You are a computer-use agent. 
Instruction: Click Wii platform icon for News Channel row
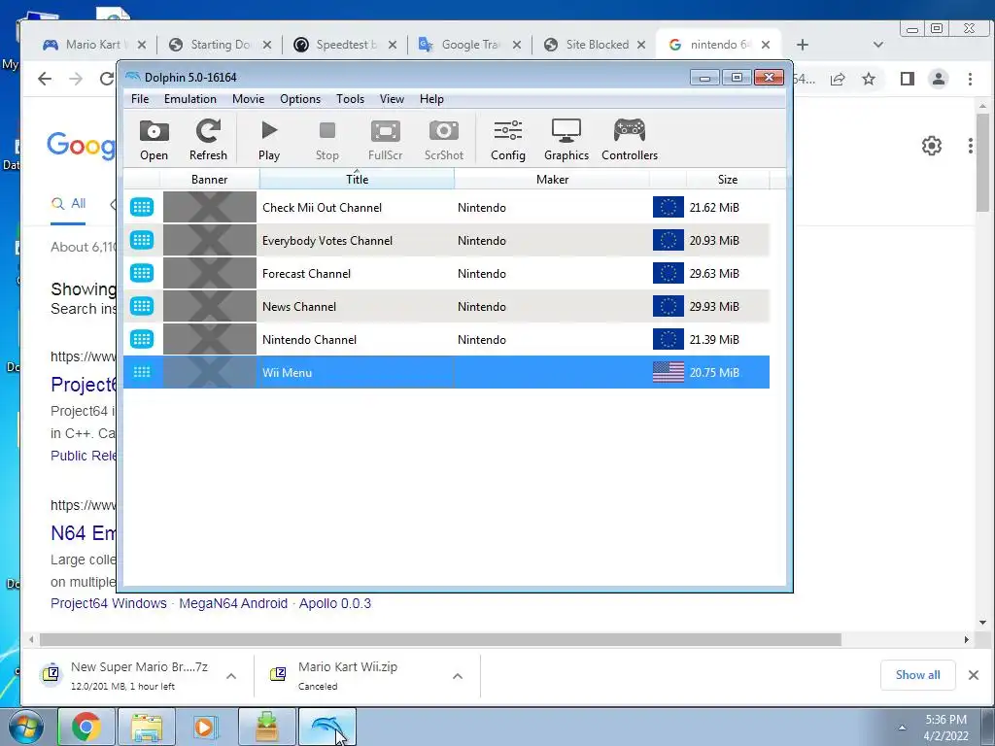(x=142, y=306)
